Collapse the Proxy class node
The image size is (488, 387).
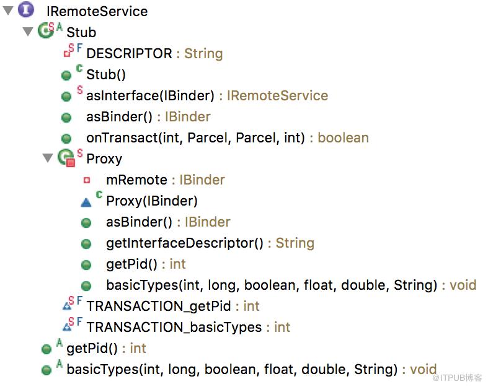click(x=48, y=158)
